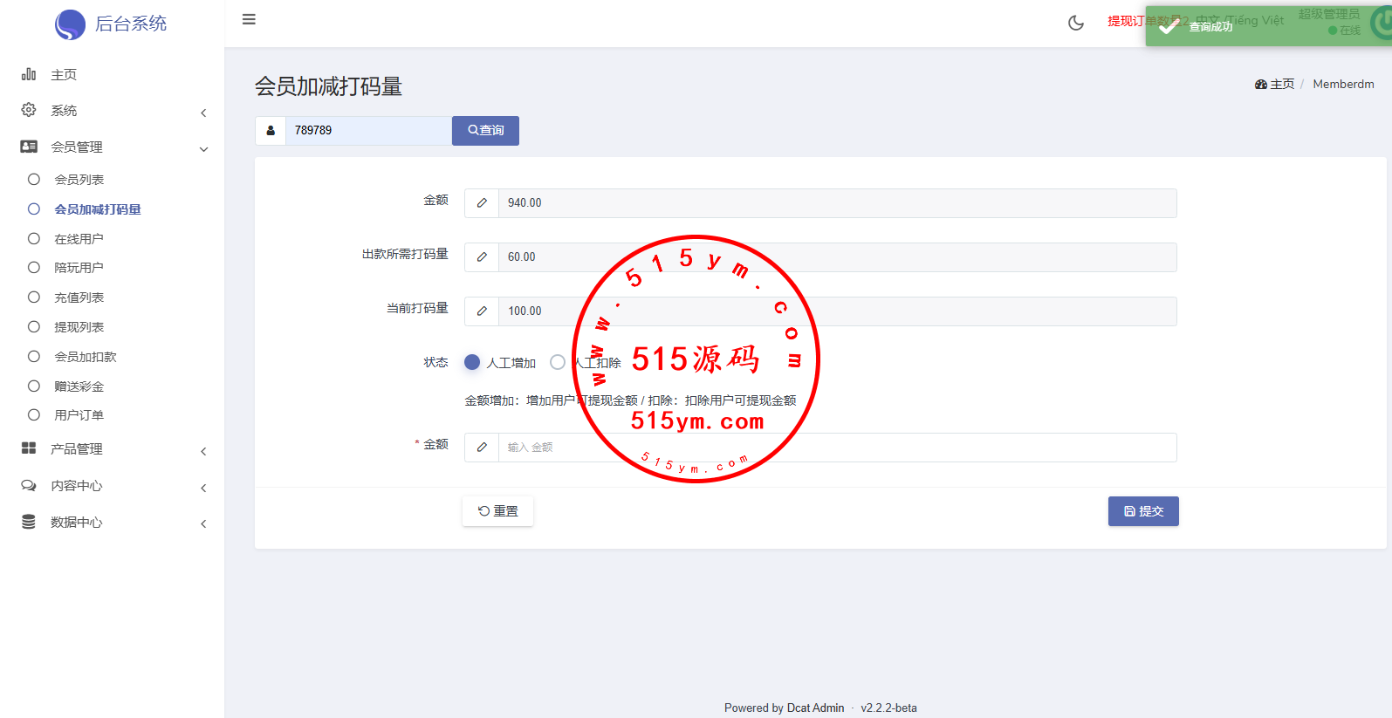Click the 主页 bar-chart icon in sidebar
Image resolution: width=1392 pixels, height=718 pixels.
coord(29,74)
